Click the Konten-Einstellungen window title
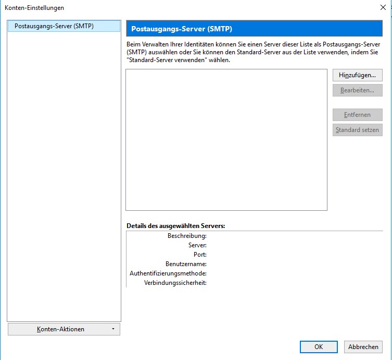Screen dimensions: 392x360 tap(34, 8)
